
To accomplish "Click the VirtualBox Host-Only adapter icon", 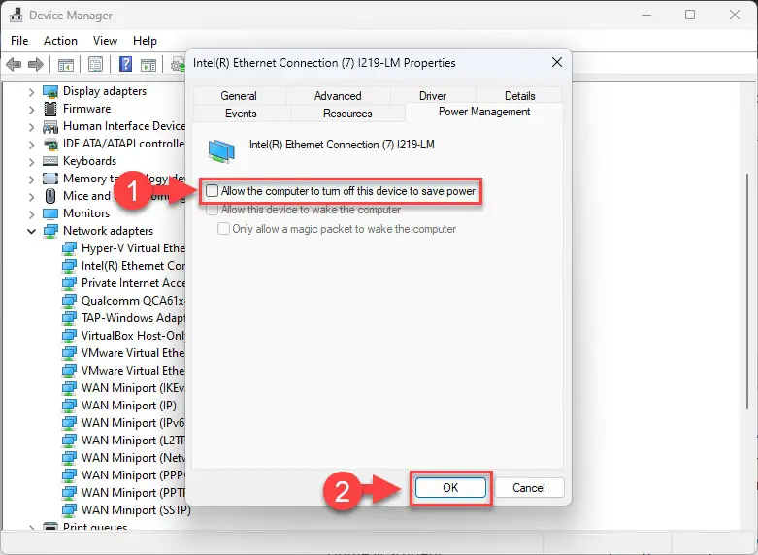I will click(x=69, y=336).
